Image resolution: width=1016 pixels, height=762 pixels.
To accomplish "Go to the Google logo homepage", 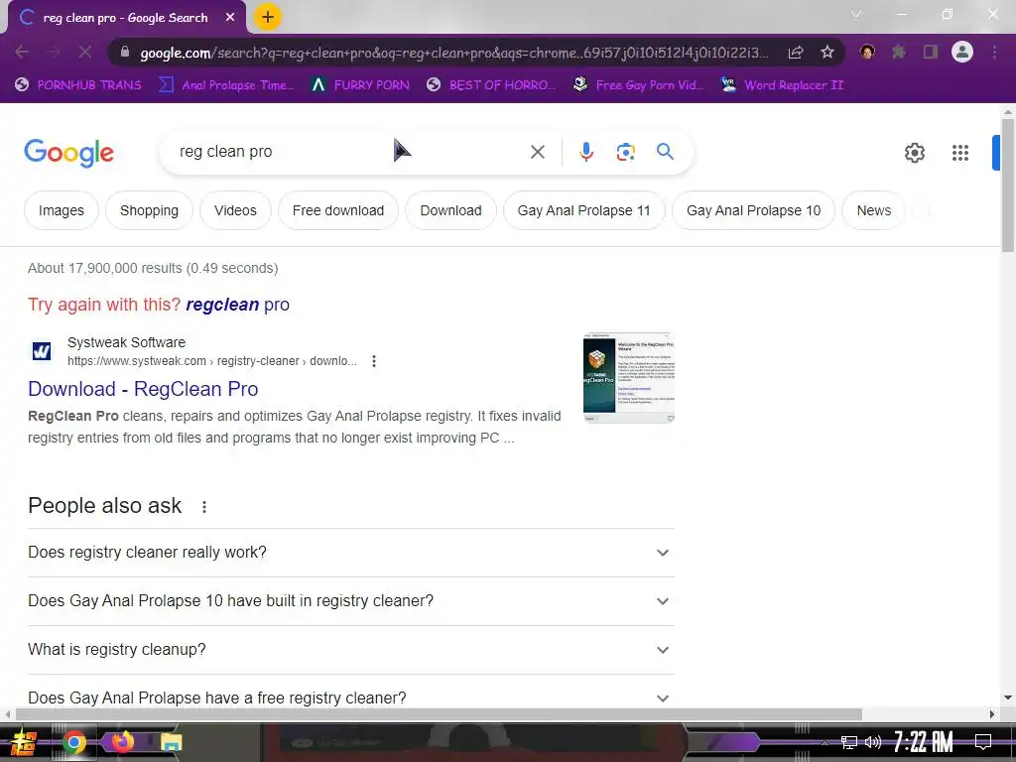I will (x=68, y=153).
